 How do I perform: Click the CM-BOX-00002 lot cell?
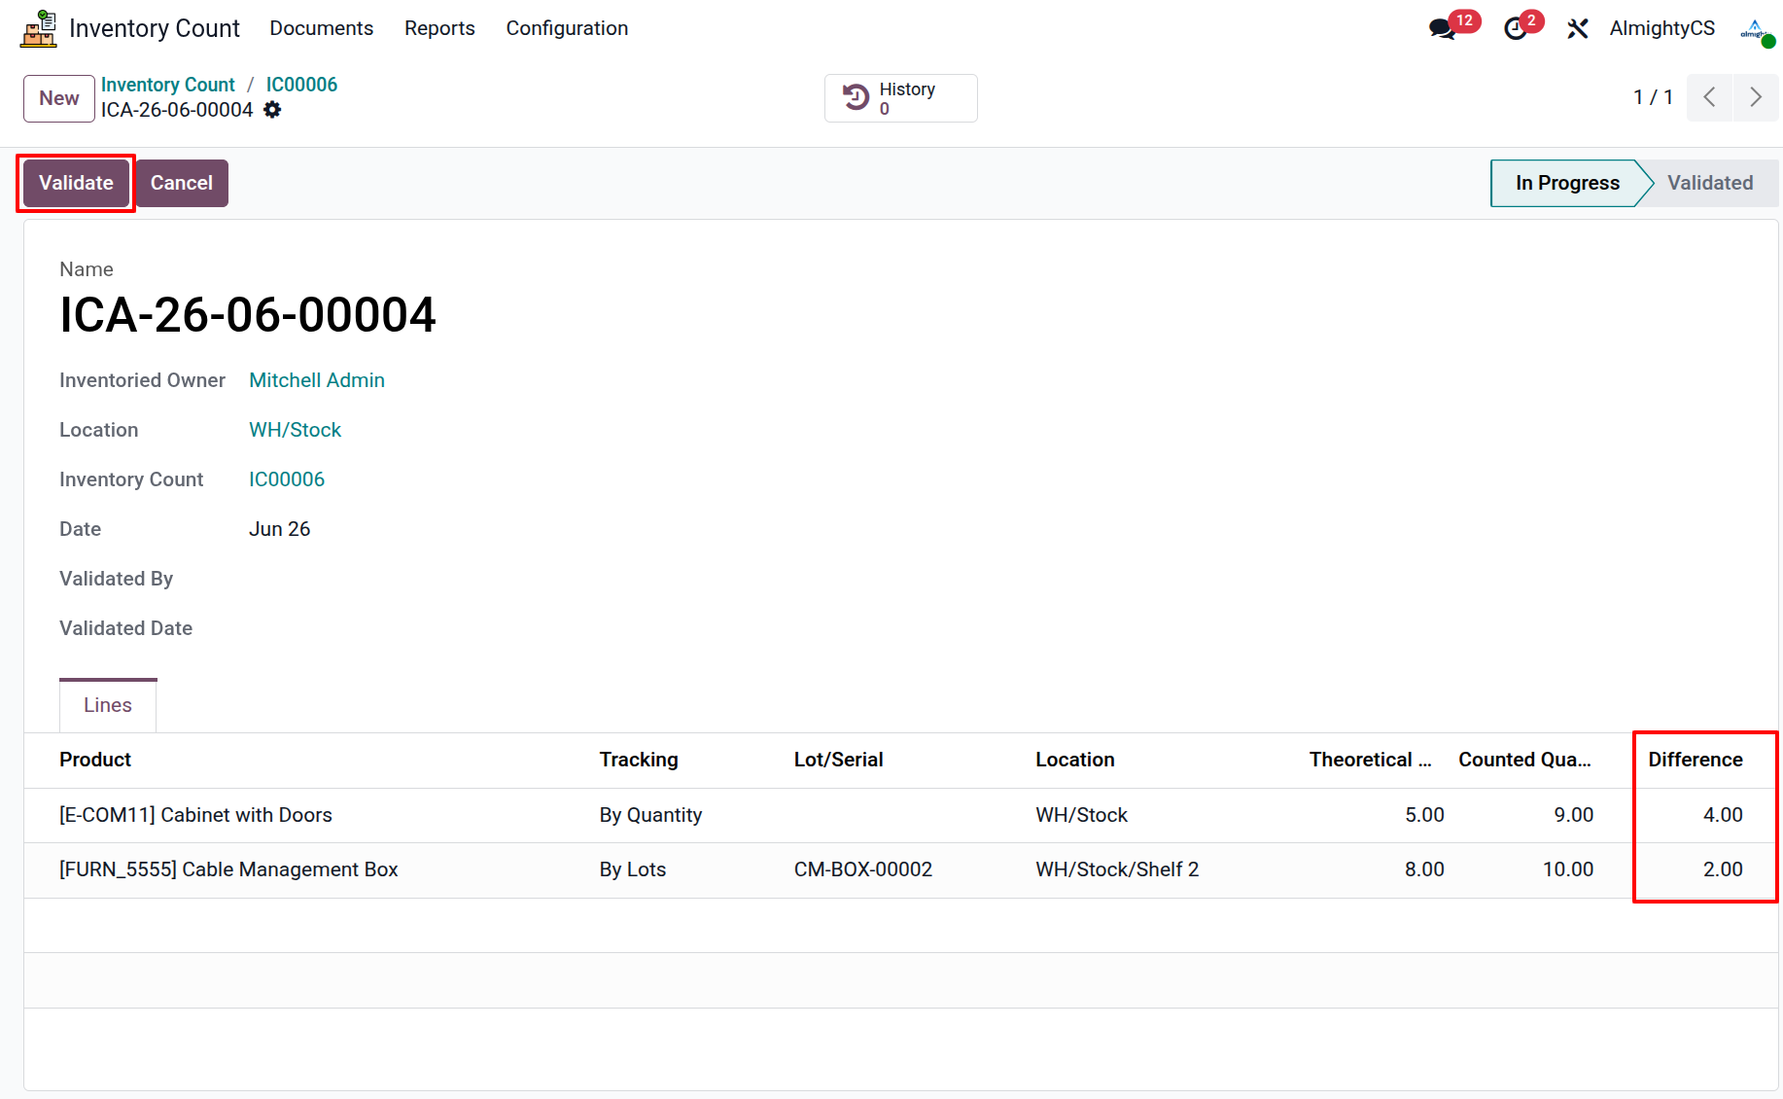pyautogui.click(x=863, y=869)
